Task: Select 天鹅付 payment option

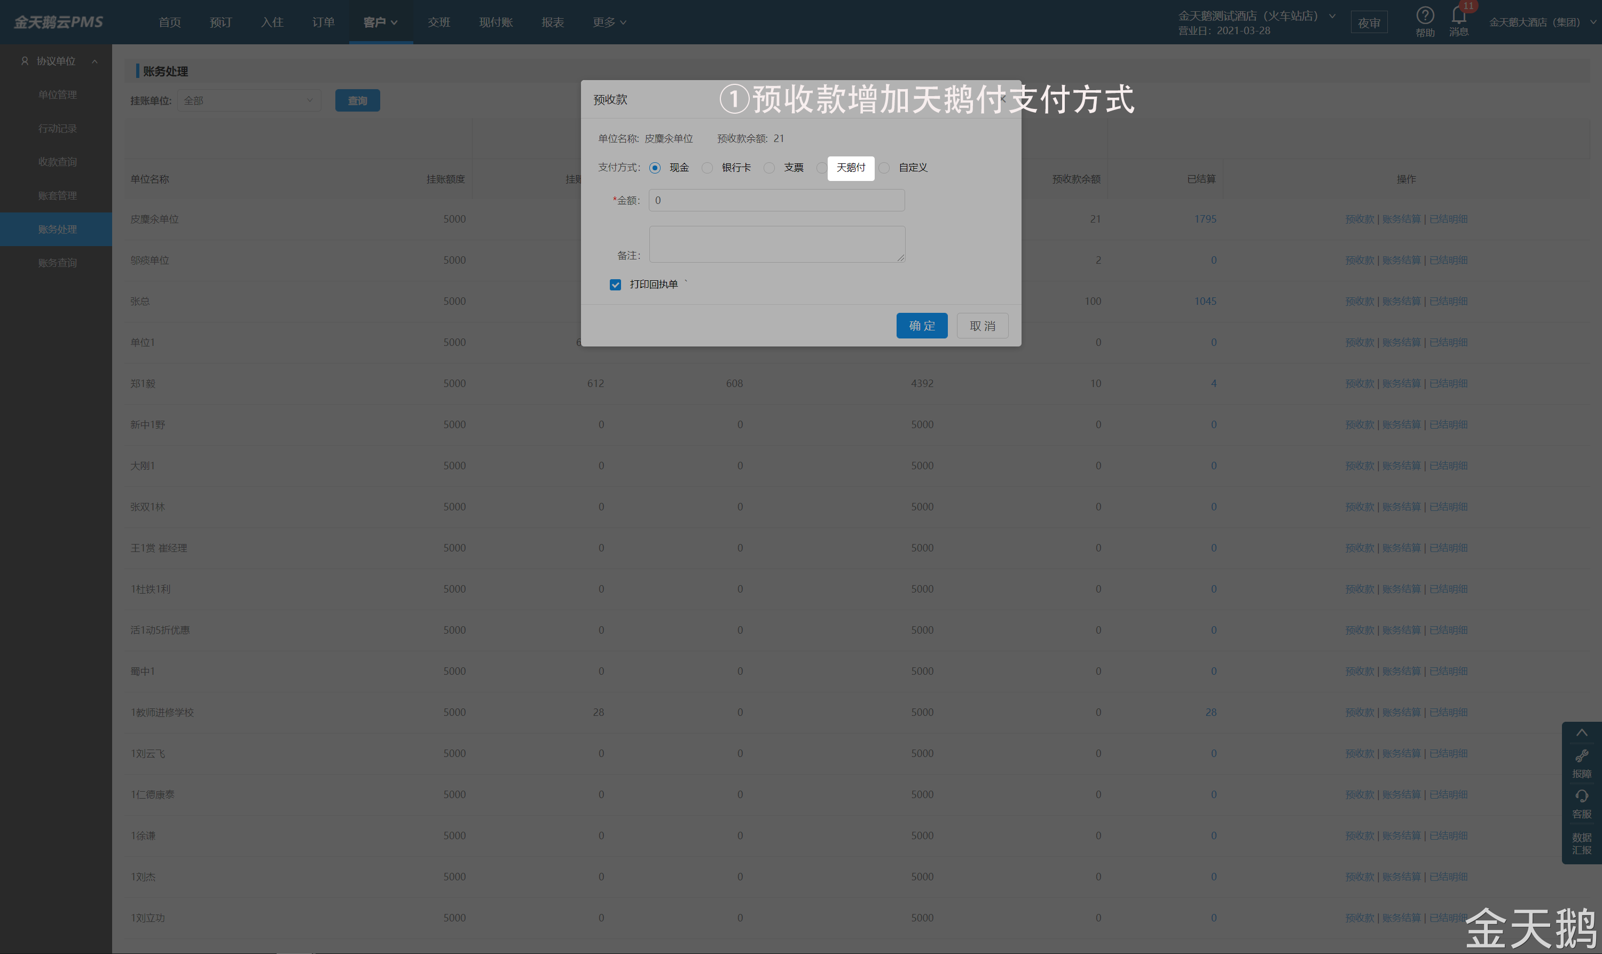Action: pyautogui.click(x=851, y=168)
